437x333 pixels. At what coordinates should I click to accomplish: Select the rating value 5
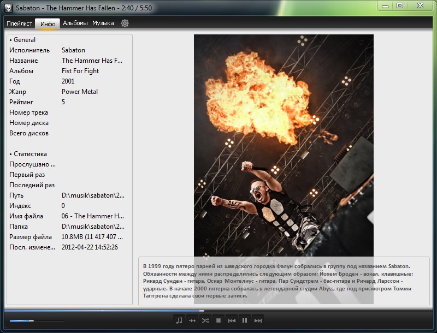tap(63, 102)
